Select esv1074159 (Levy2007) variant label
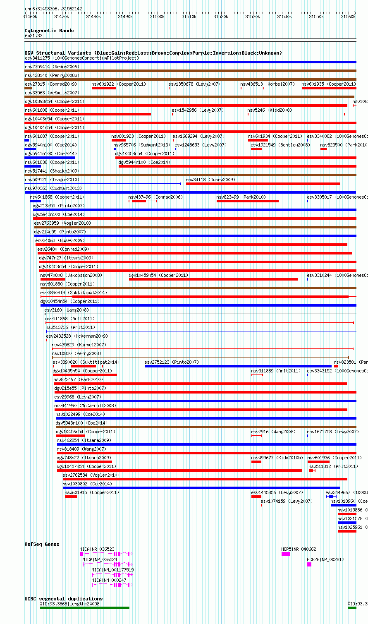The width and height of the screenshot is (368, 624). (x=287, y=501)
